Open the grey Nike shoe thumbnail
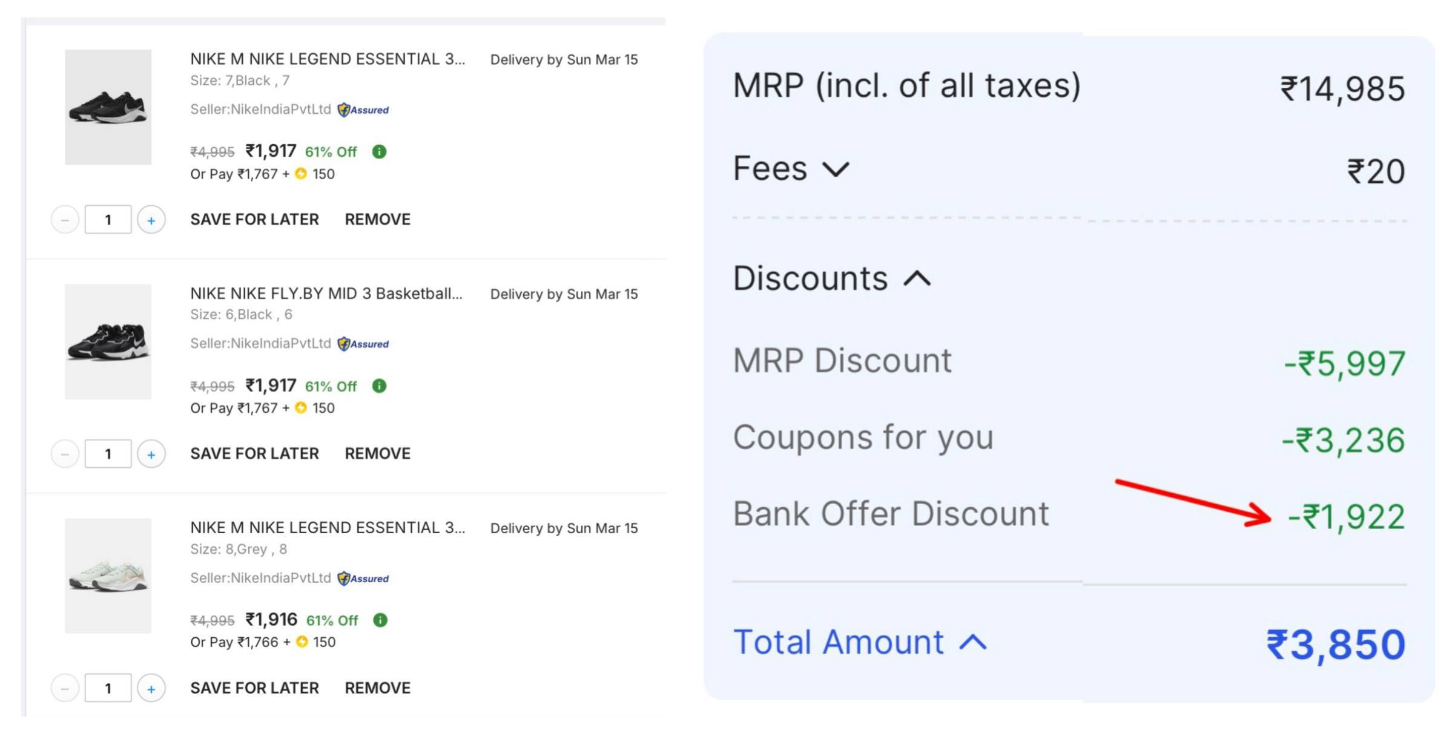 click(x=108, y=576)
